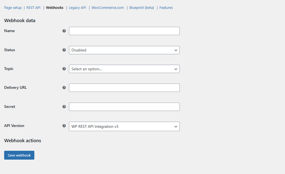Expand the Topic select menu
Image resolution: width=285 pixels, height=174 pixels.
tap(124, 69)
